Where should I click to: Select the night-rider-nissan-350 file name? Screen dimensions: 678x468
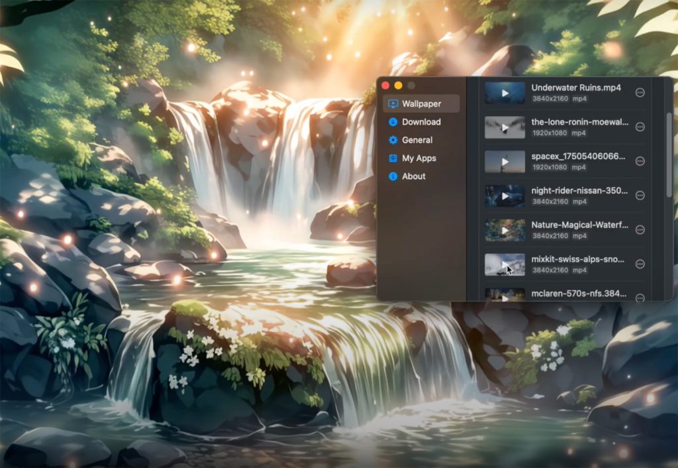(579, 190)
